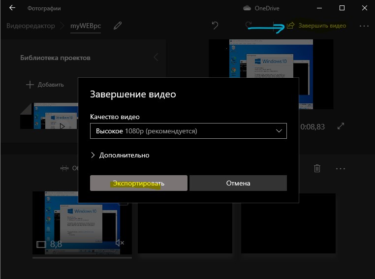The image size is (375, 279).
Task: Undo the last action
Action: [215, 26]
